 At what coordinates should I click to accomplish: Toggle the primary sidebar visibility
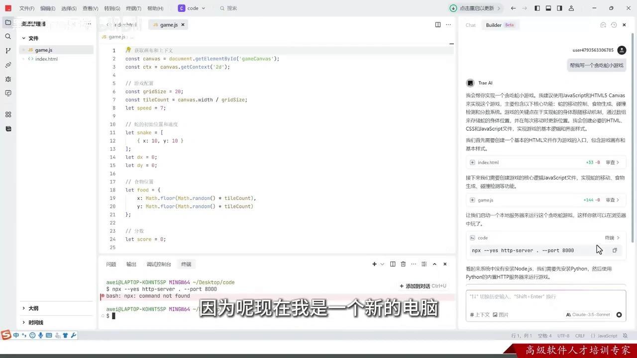(537, 7)
